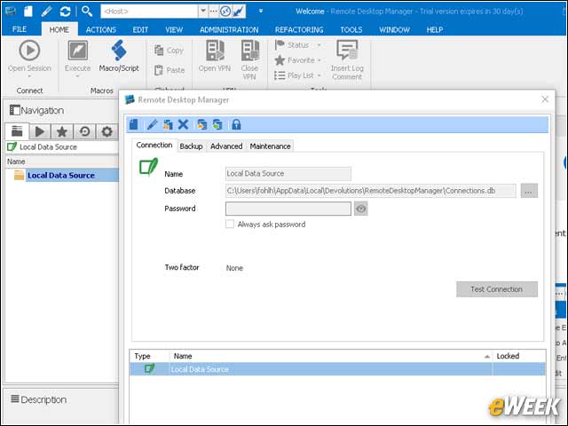Click the import data source configuration icon
Image resolution: width=568 pixels, height=426 pixels.
tap(201, 124)
